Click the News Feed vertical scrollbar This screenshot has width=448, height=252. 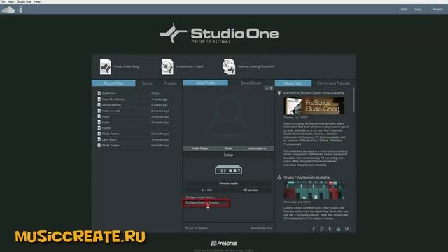click(x=354, y=100)
